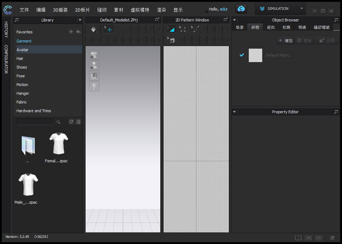Select the Edit Pattern tool in 2D toolbar

[171, 29]
